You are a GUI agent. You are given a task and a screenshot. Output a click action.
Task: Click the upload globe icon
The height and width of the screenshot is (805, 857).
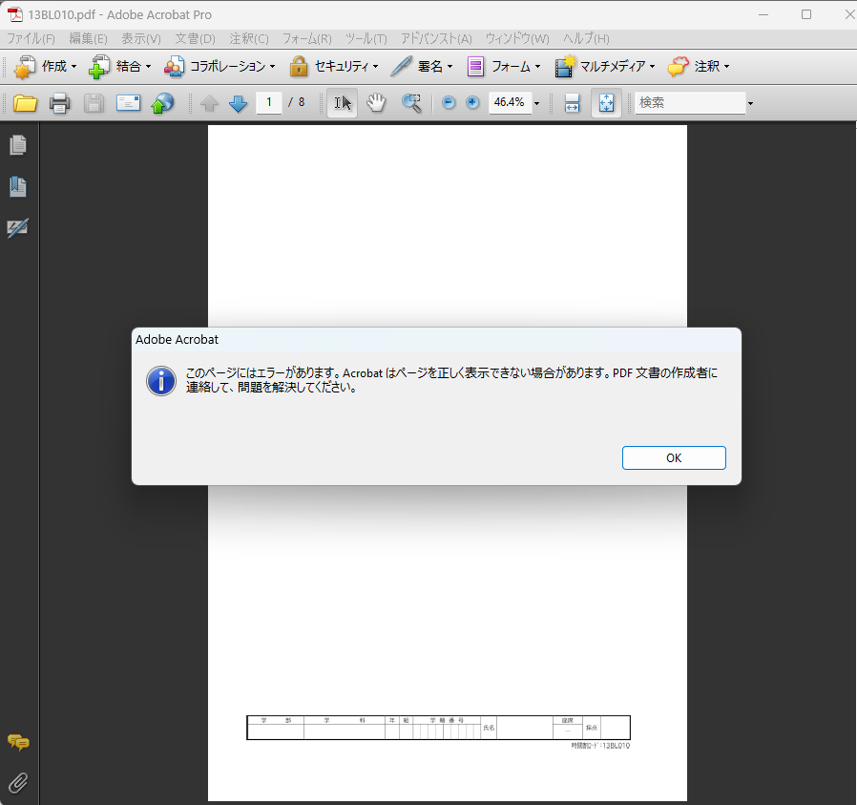point(162,103)
